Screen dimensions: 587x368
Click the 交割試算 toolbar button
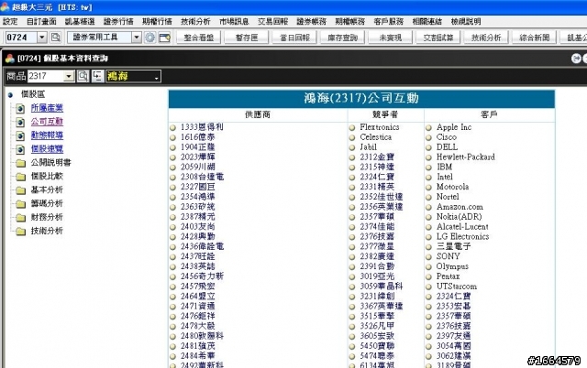click(438, 38)
